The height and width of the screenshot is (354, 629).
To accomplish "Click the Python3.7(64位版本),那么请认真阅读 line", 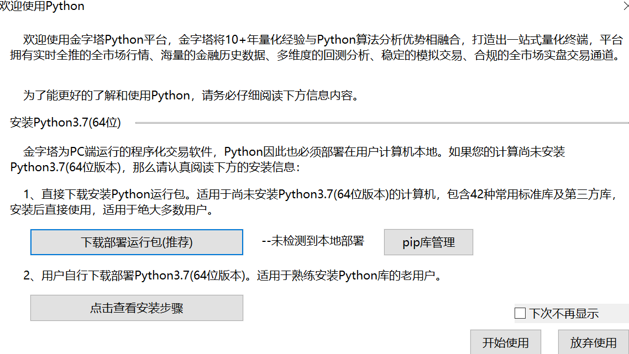I will pyautogui.click(x=155, y=167).
